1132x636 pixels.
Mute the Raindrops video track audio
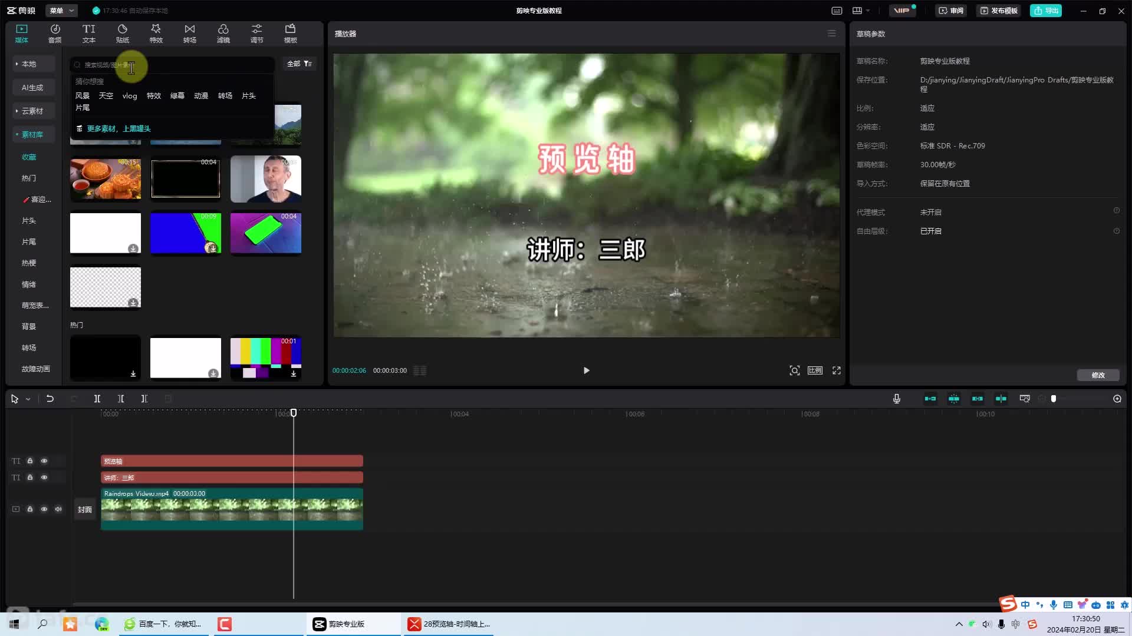pyautogui.click(x=58, y=509)
